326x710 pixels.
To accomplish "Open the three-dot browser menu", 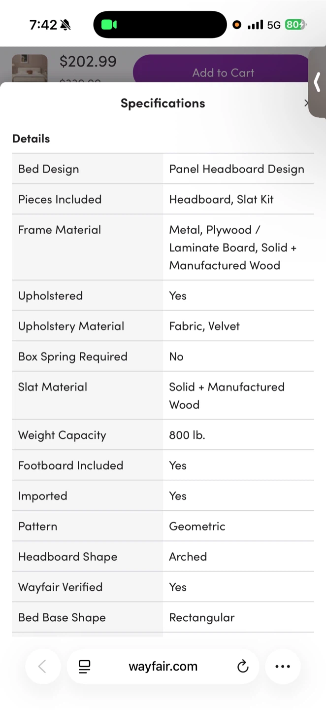I will point(283,667).
